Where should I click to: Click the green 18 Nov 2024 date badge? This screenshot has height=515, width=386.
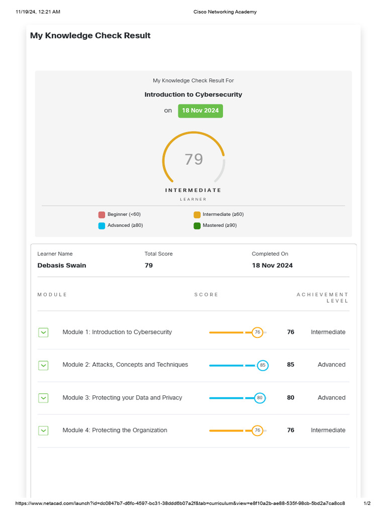point(200,111)
